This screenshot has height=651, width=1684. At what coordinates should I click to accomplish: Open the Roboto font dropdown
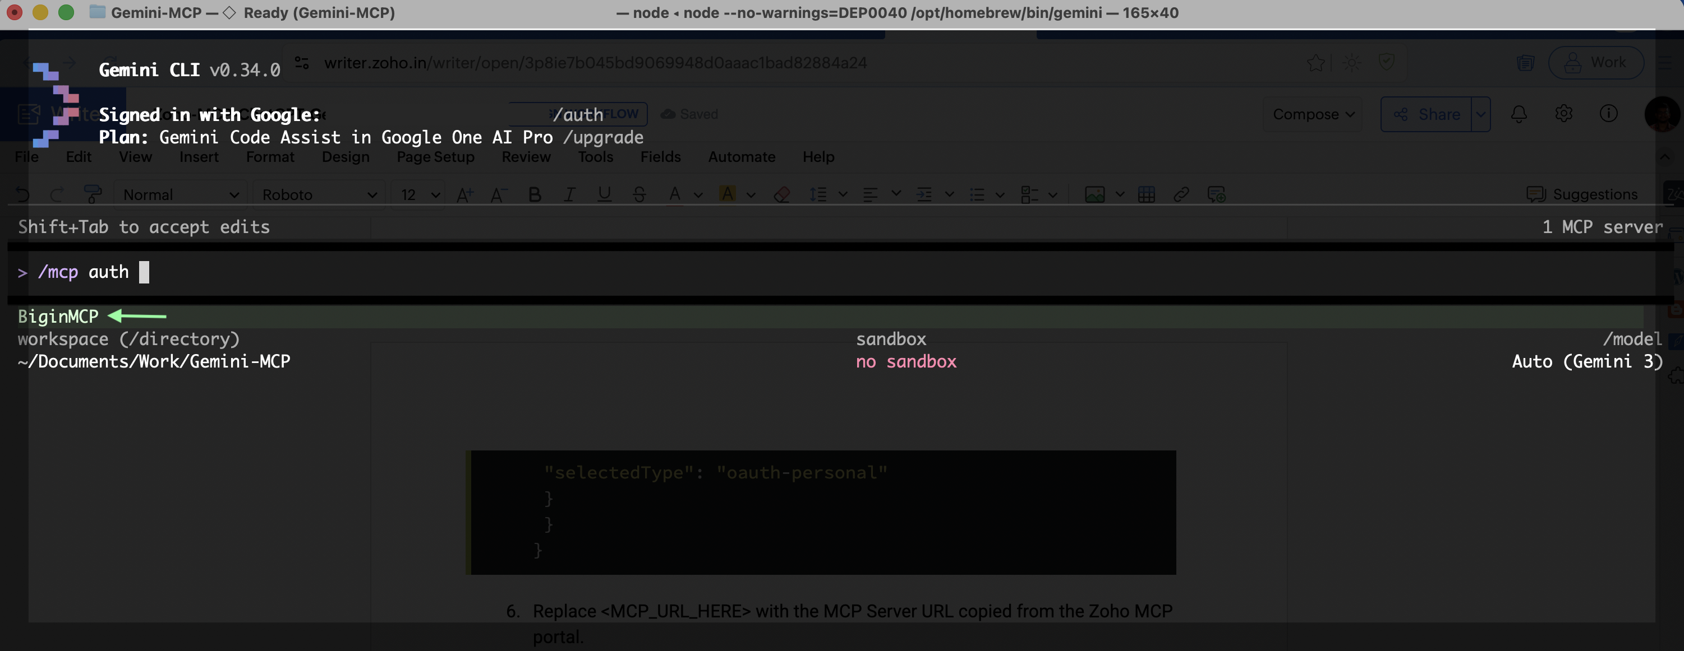[x=319, y=194]
